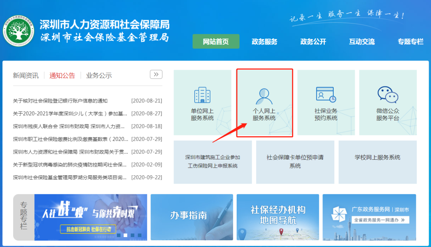Click the 单位网上服务系统 building icon
The image size is (431, 247).
click(x=202, y=95)
